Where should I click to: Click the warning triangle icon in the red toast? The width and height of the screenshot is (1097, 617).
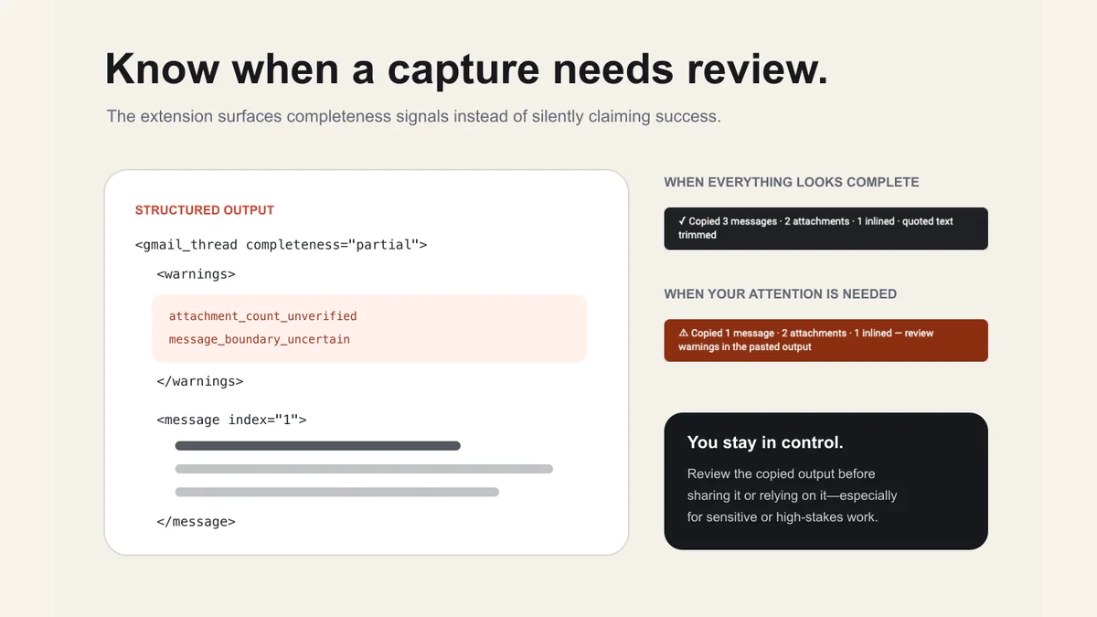tap(683, 334)
